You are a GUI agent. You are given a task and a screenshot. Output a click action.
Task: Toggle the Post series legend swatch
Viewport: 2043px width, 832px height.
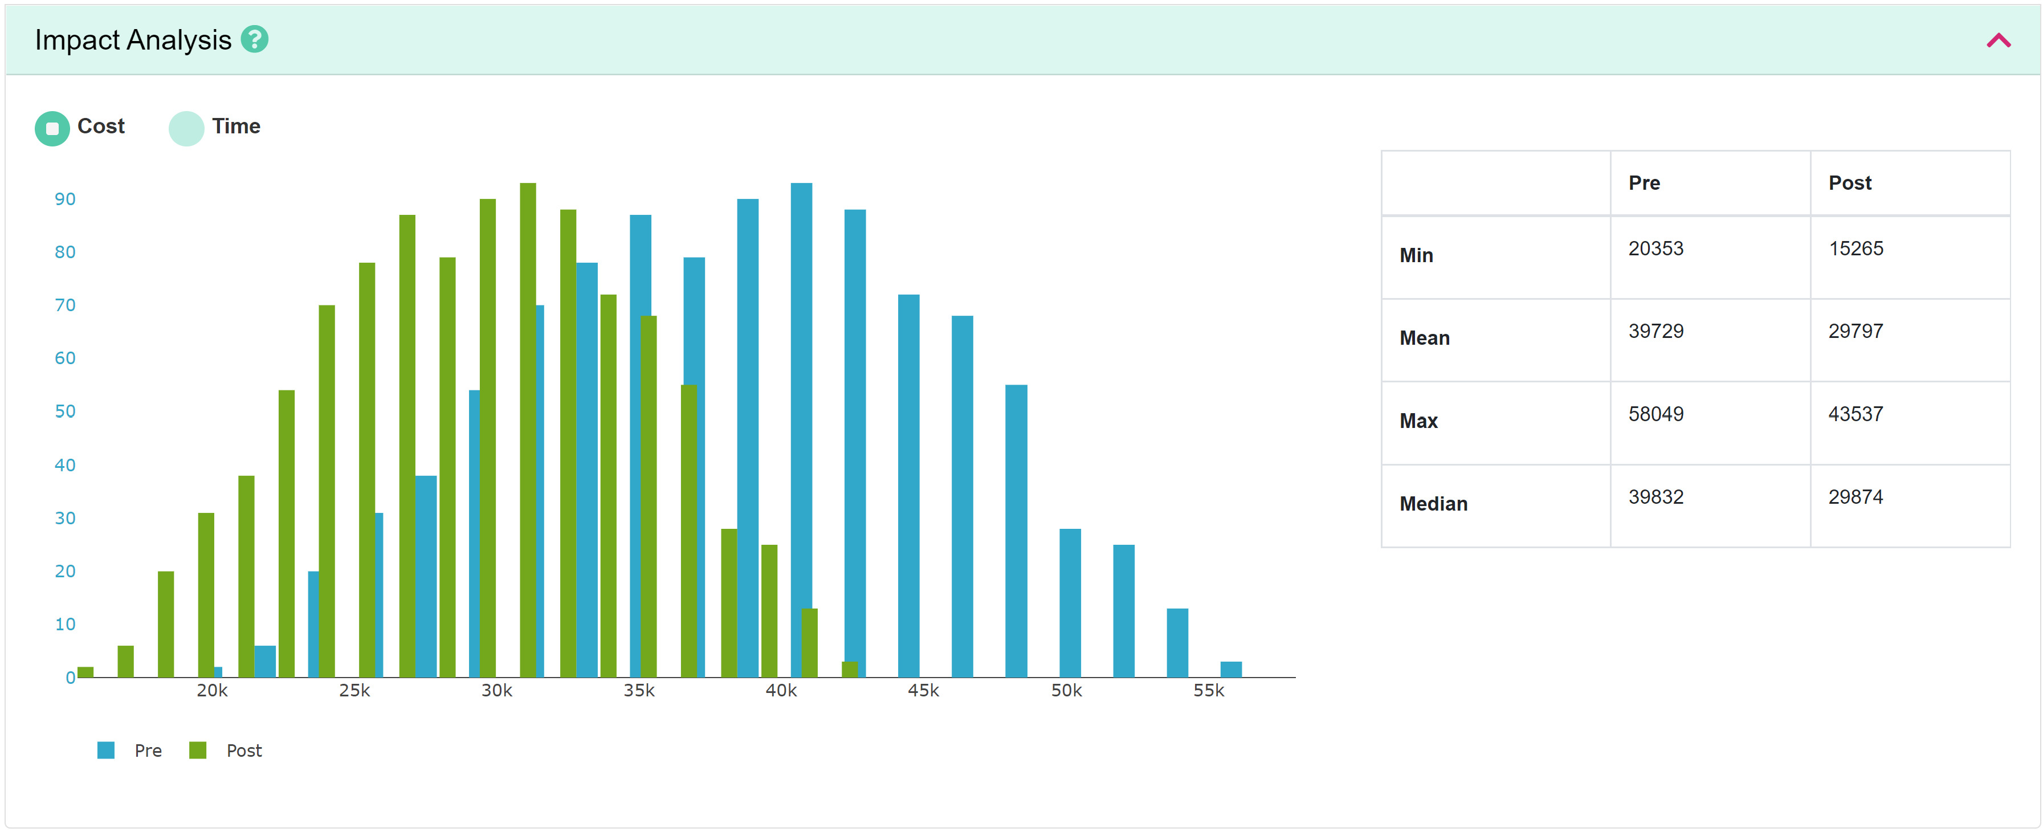coord(198,749)
